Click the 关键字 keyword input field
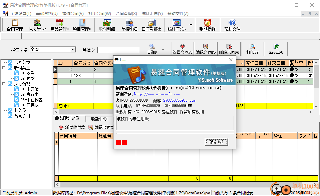 [x=118, y=50]
